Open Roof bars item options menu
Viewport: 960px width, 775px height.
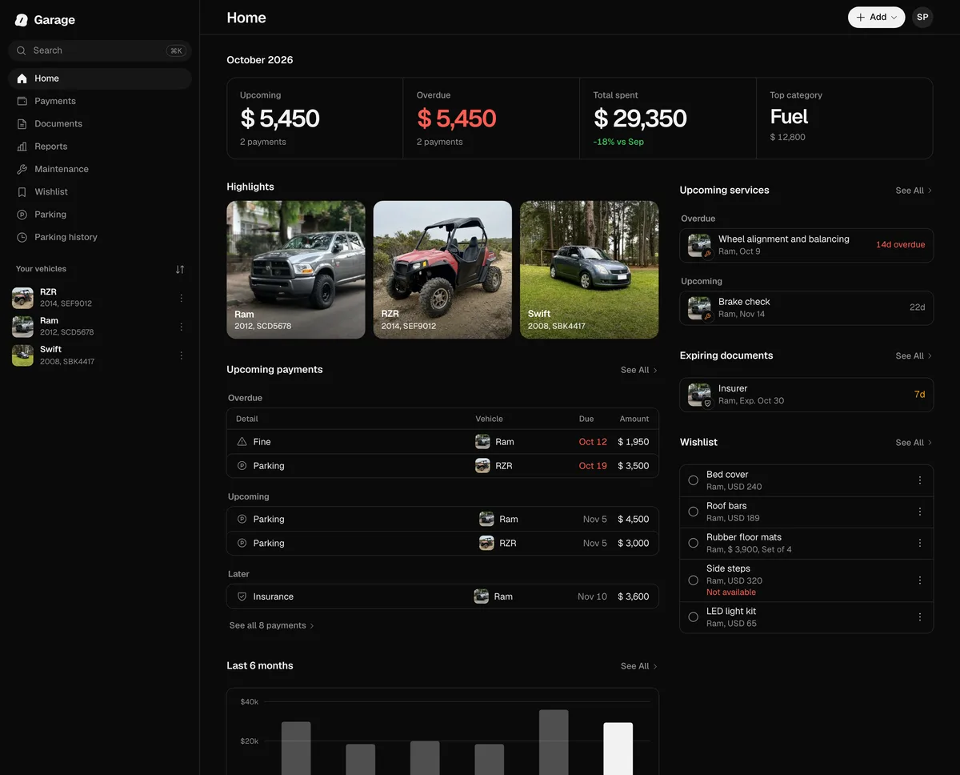pyautogui.click(x=920, y=512)
